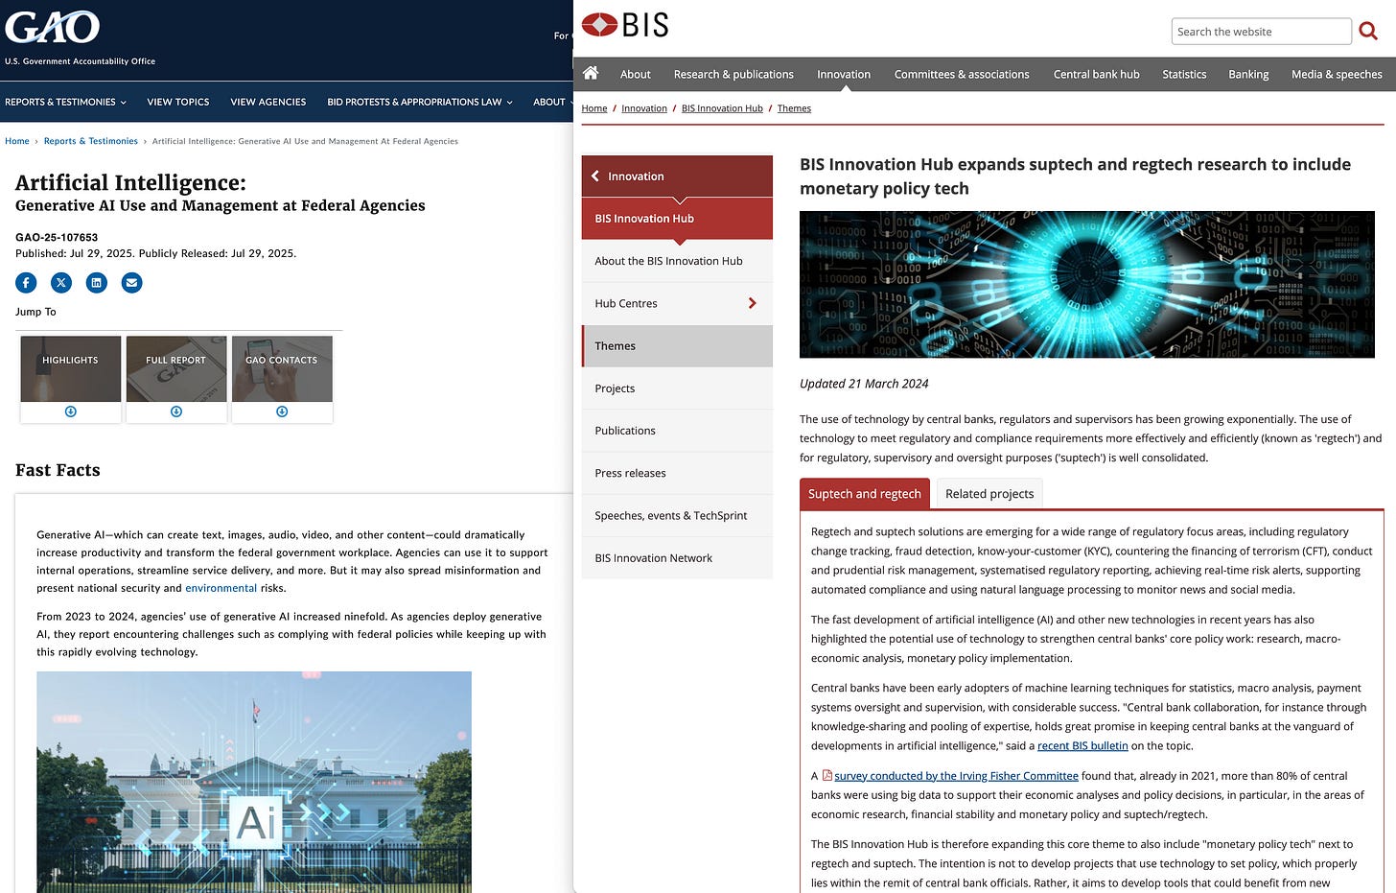Open Innovation menu in BIS navigation
1396x893 pixels.
[x=844, y=74]
